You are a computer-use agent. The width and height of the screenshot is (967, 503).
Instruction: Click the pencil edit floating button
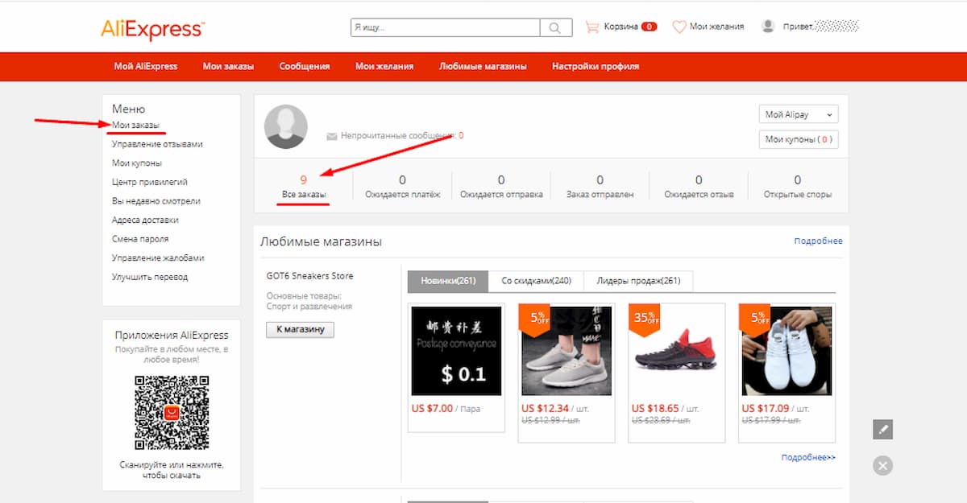point(883,429)
